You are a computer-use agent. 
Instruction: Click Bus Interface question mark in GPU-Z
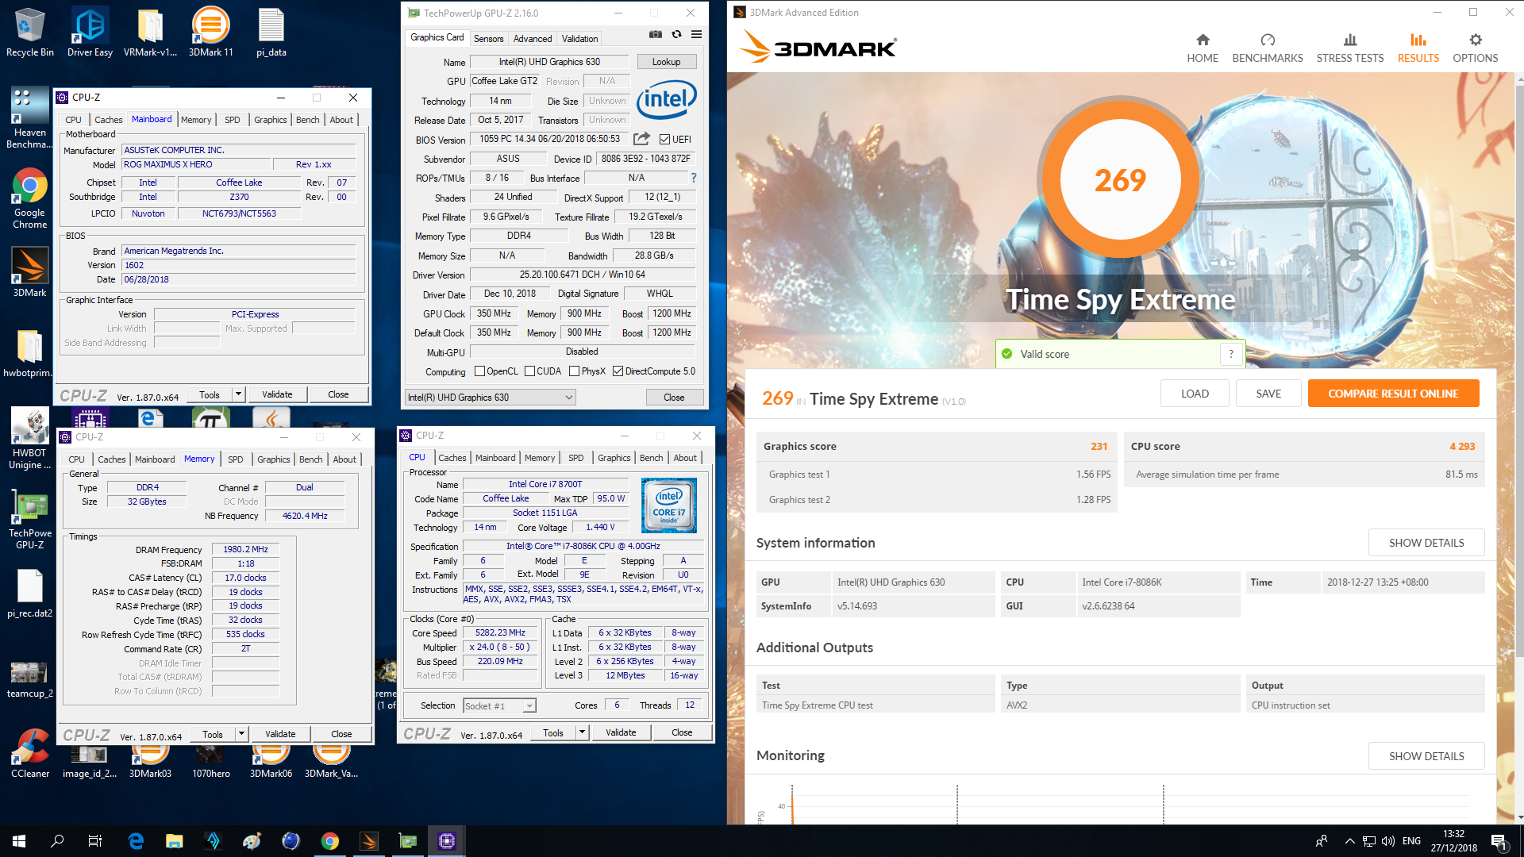tap(693, 178)
